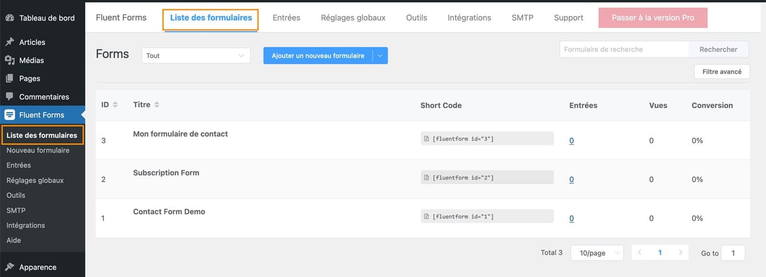Click the shortcode copy icon for id="3"

click(x=426, y=138)
